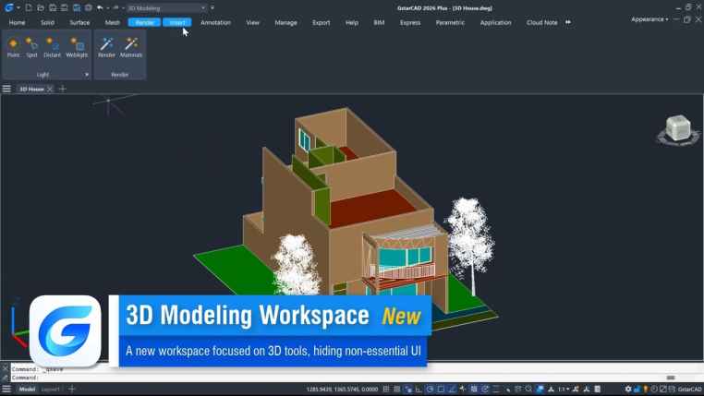The width and height of the screenshot is (704, 396).
Task: Add a Weblight
Action: tap(77, 47)
